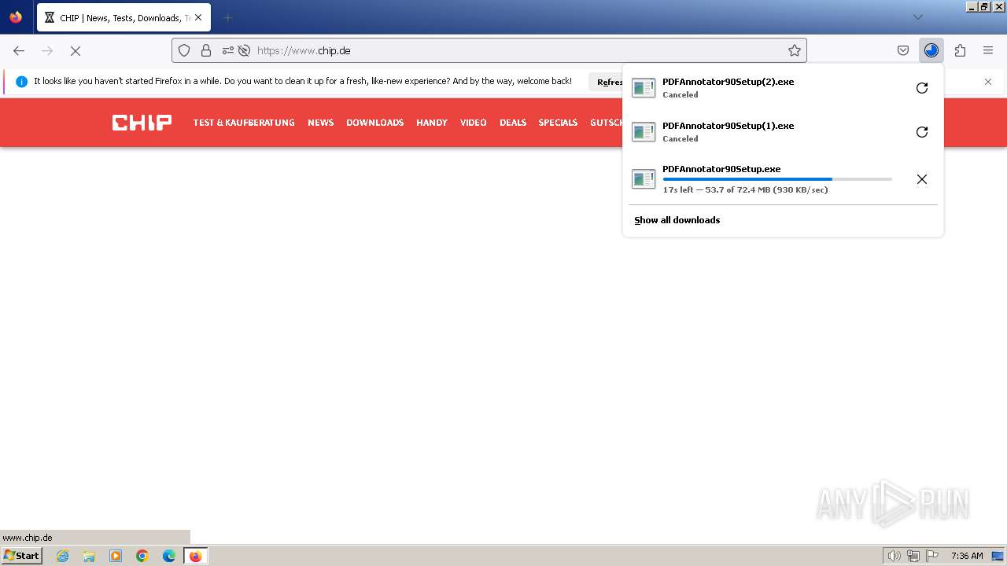Open HANDY section
Viewport: 1007px width, 566px height.
pos(432,123)
